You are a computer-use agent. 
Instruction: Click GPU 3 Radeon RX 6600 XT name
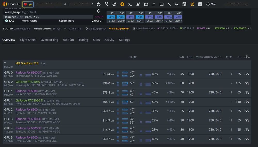(x=29, y=119)
